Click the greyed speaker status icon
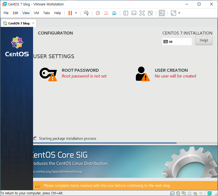Image resolution: width=218 pixels, height=196 pixels. coord(201,193)
